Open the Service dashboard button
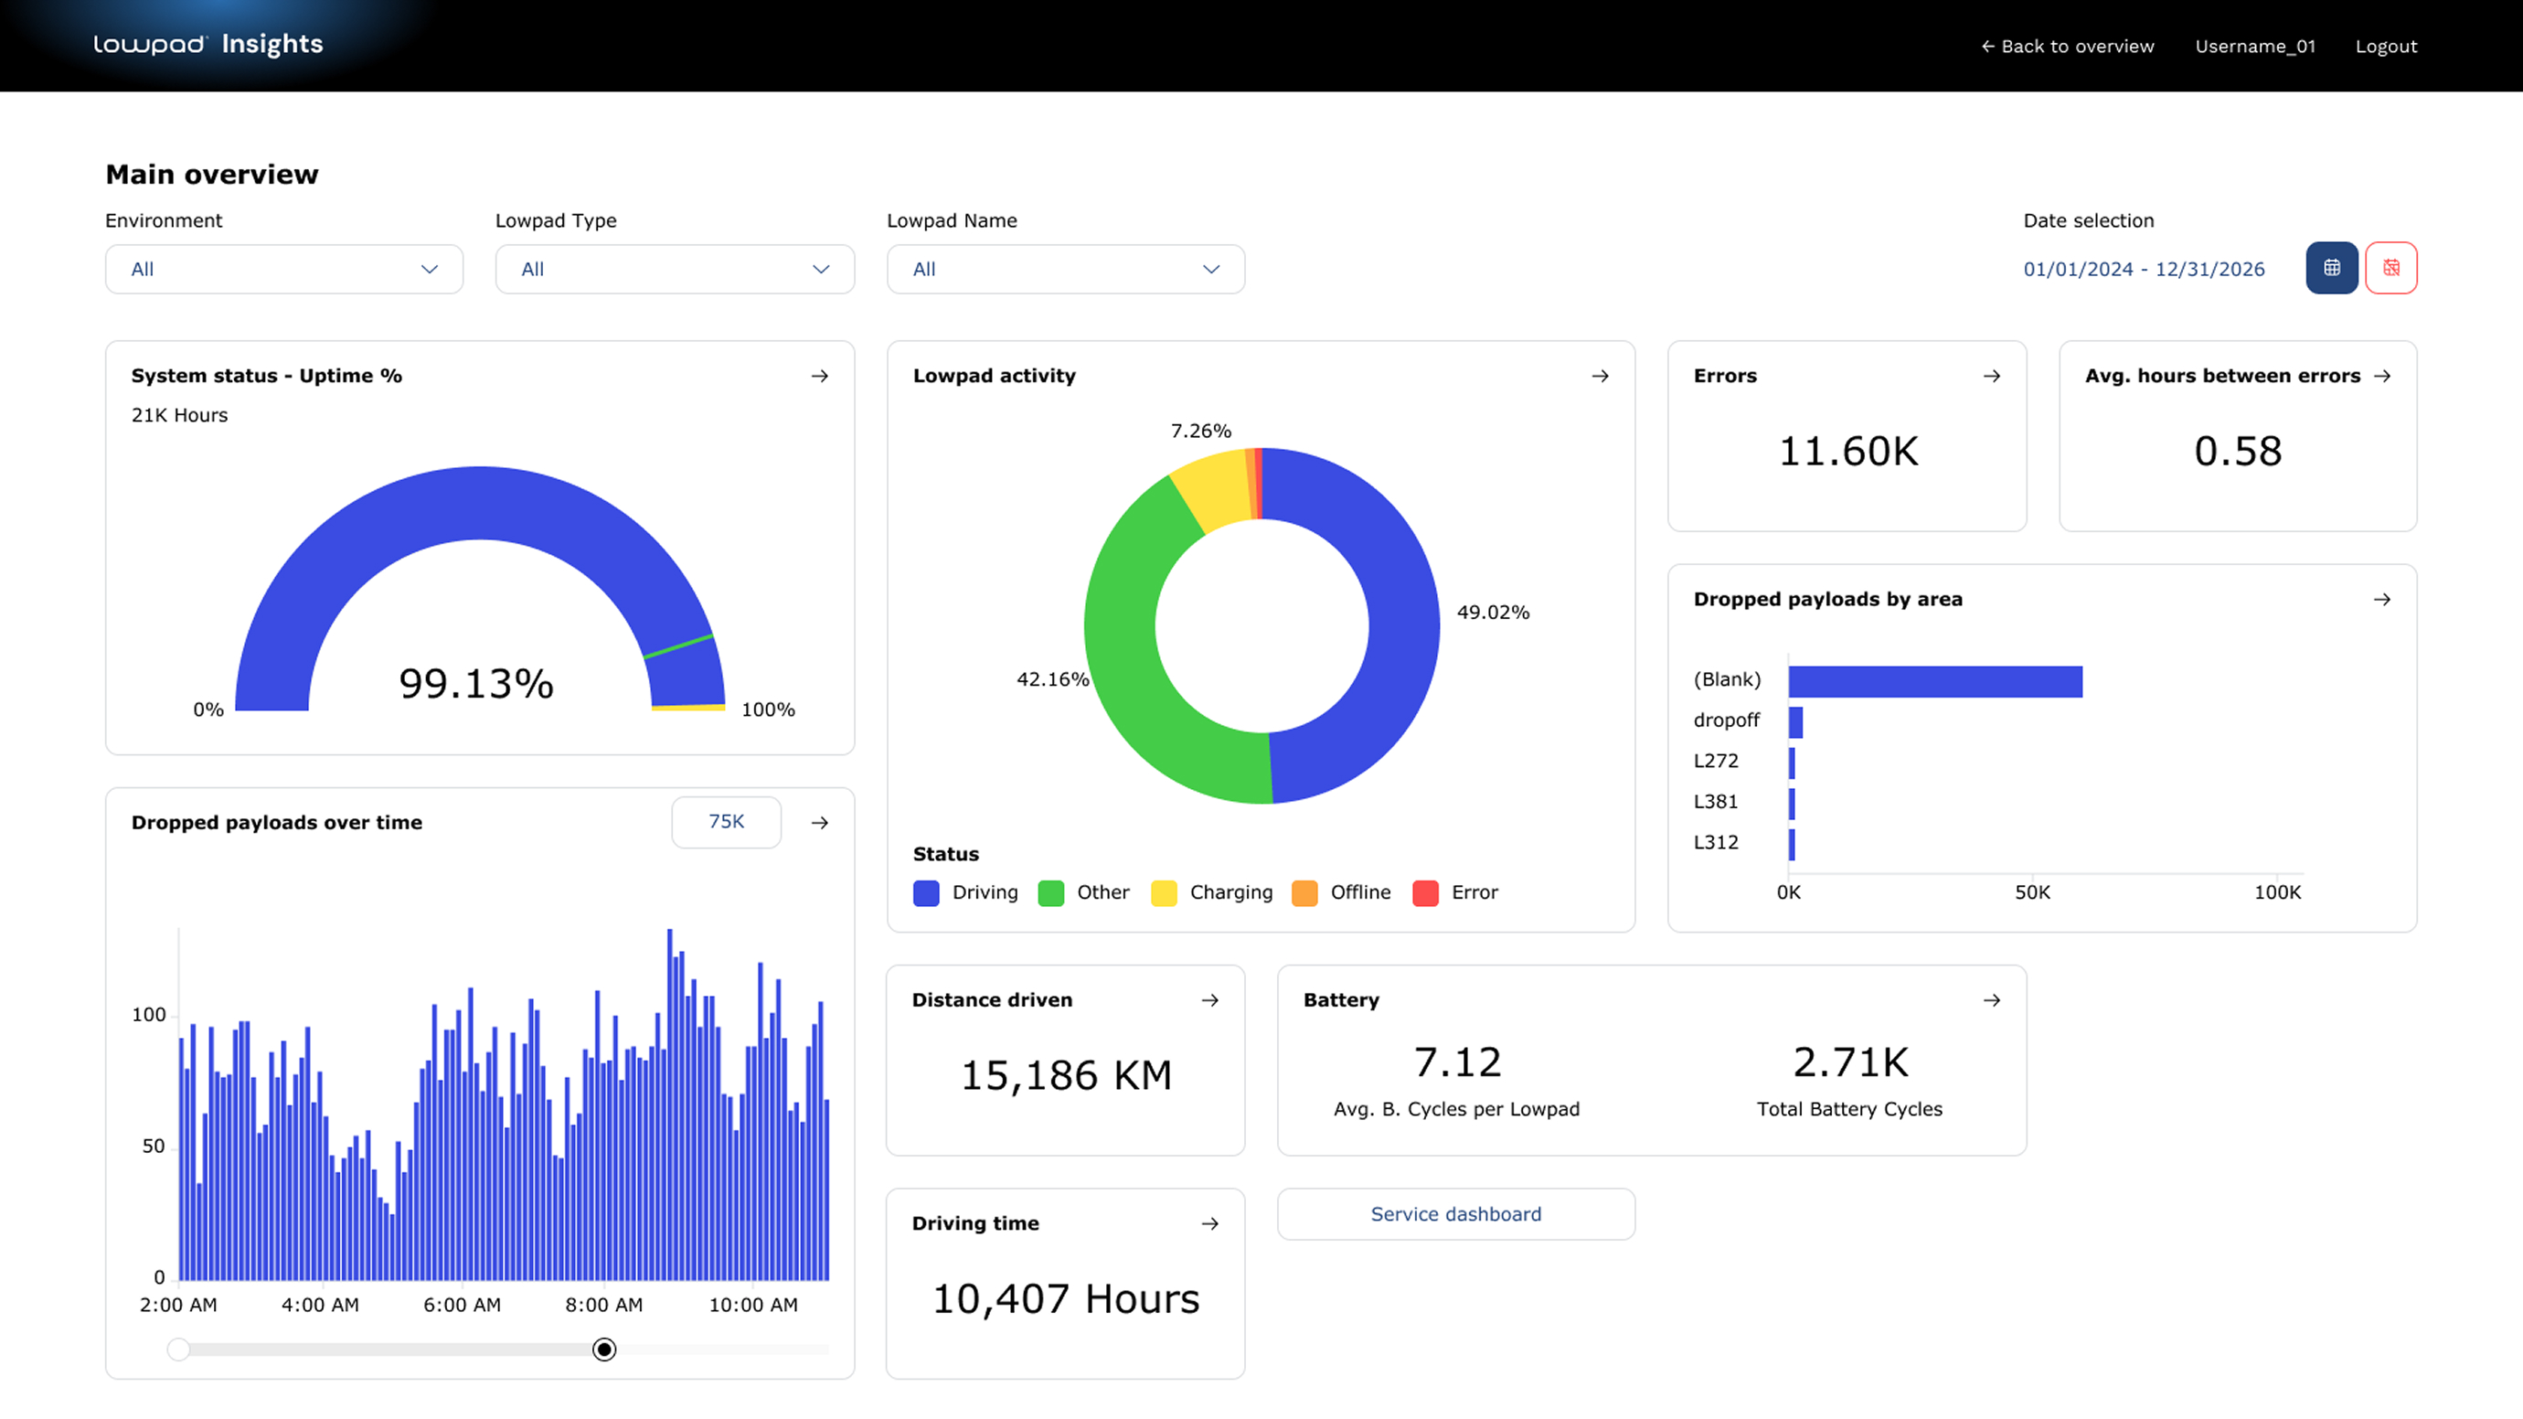The image size is (2523, 1419). pyautogui.click(x=1455, y=1214)
